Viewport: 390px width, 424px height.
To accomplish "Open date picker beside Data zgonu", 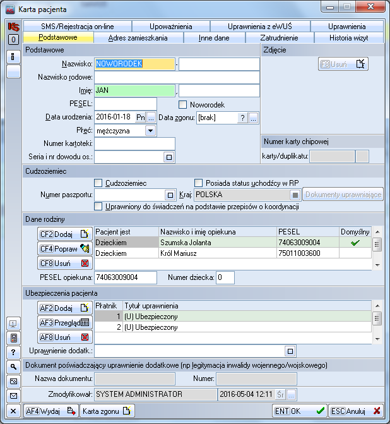I will 253,118.
